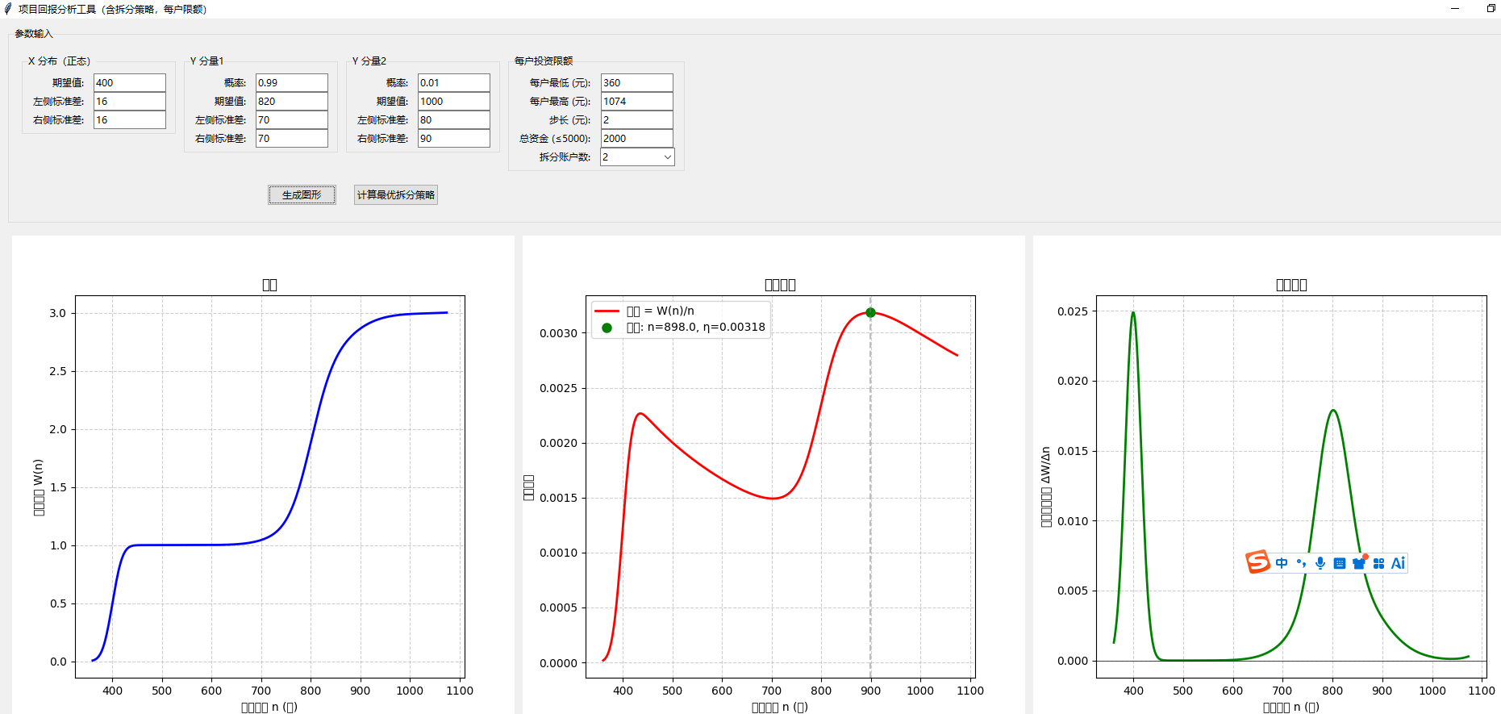Image resolution: width=1501 pixels, height=714 pixels.
Task: Click the green optimum point on the red curve
Action: point(870,312)
